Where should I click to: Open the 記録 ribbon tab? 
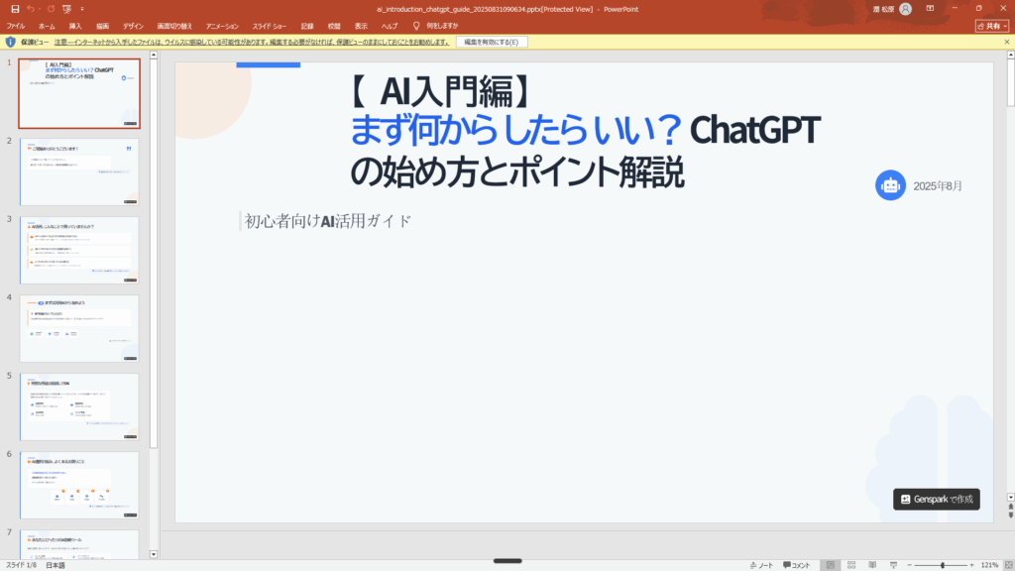tap(307, 27)
